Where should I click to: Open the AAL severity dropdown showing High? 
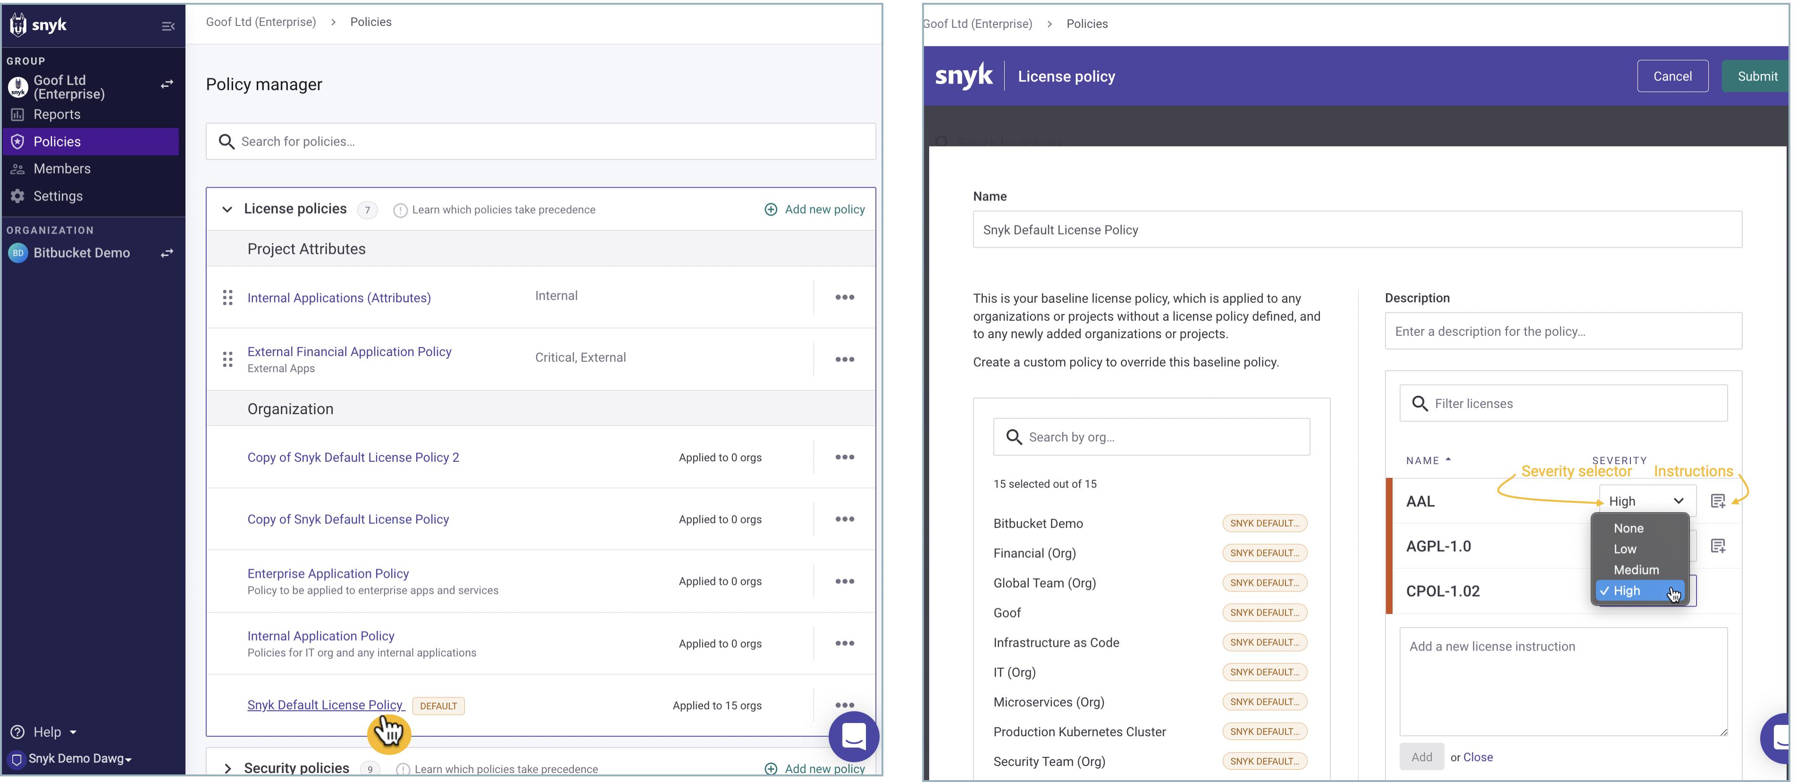[x=1646, y=501]
